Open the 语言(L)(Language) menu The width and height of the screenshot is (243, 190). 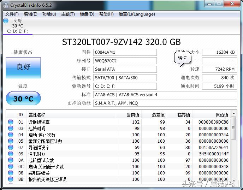(137, 14)
